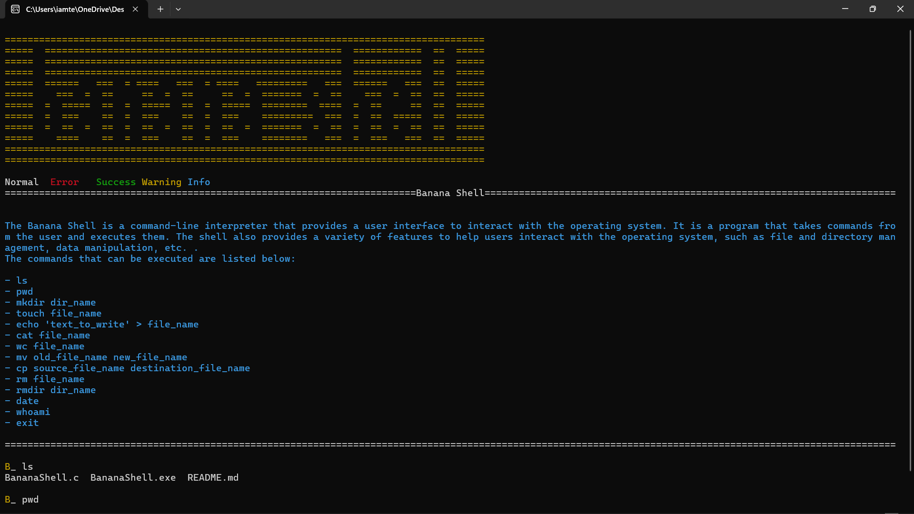Click the blue Info sample text
The image size is (914, 514).
coord(199,182)
